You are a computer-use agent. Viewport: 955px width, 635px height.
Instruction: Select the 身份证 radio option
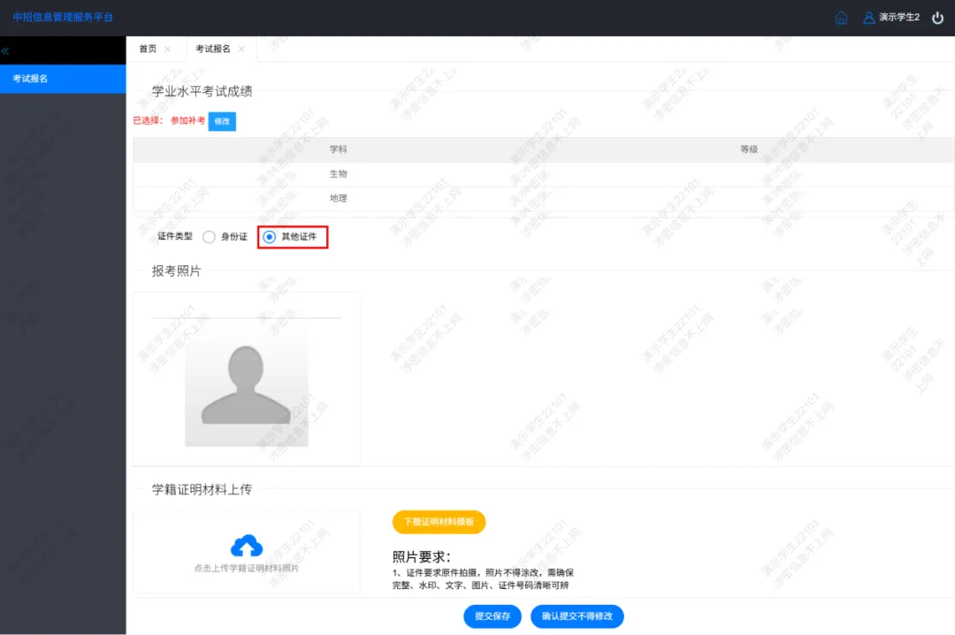pos(209,237)
